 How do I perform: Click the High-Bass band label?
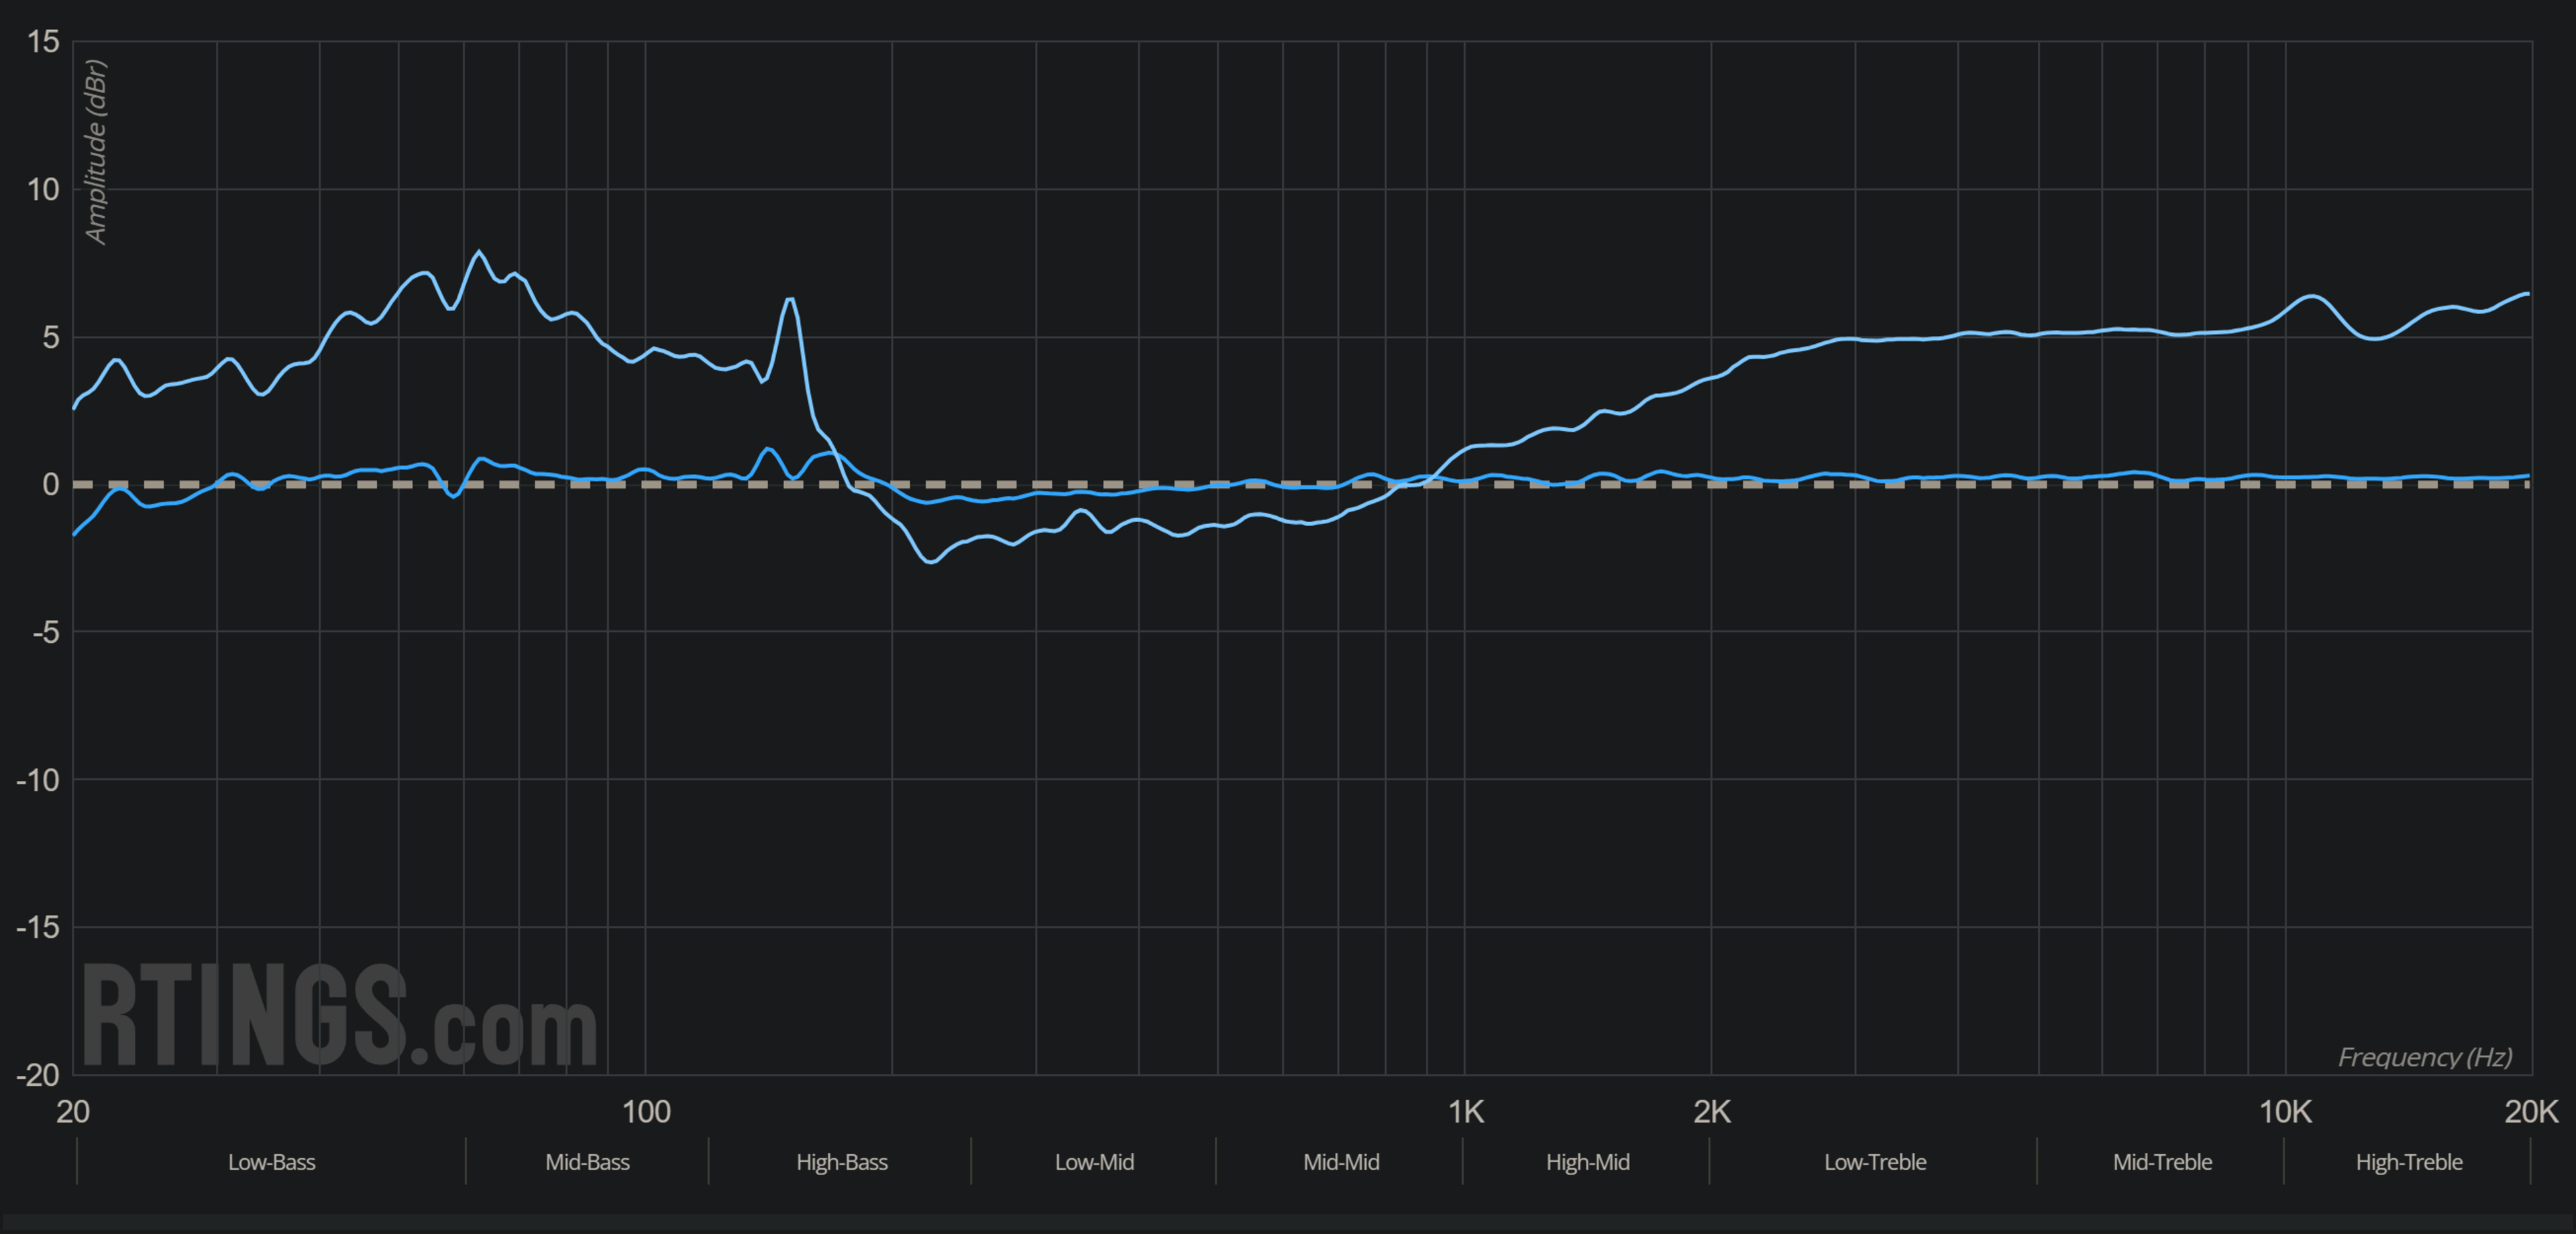point(841,1162)
